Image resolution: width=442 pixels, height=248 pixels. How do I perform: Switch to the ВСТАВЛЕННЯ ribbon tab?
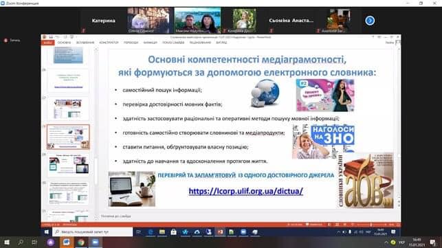coord(85,43)
